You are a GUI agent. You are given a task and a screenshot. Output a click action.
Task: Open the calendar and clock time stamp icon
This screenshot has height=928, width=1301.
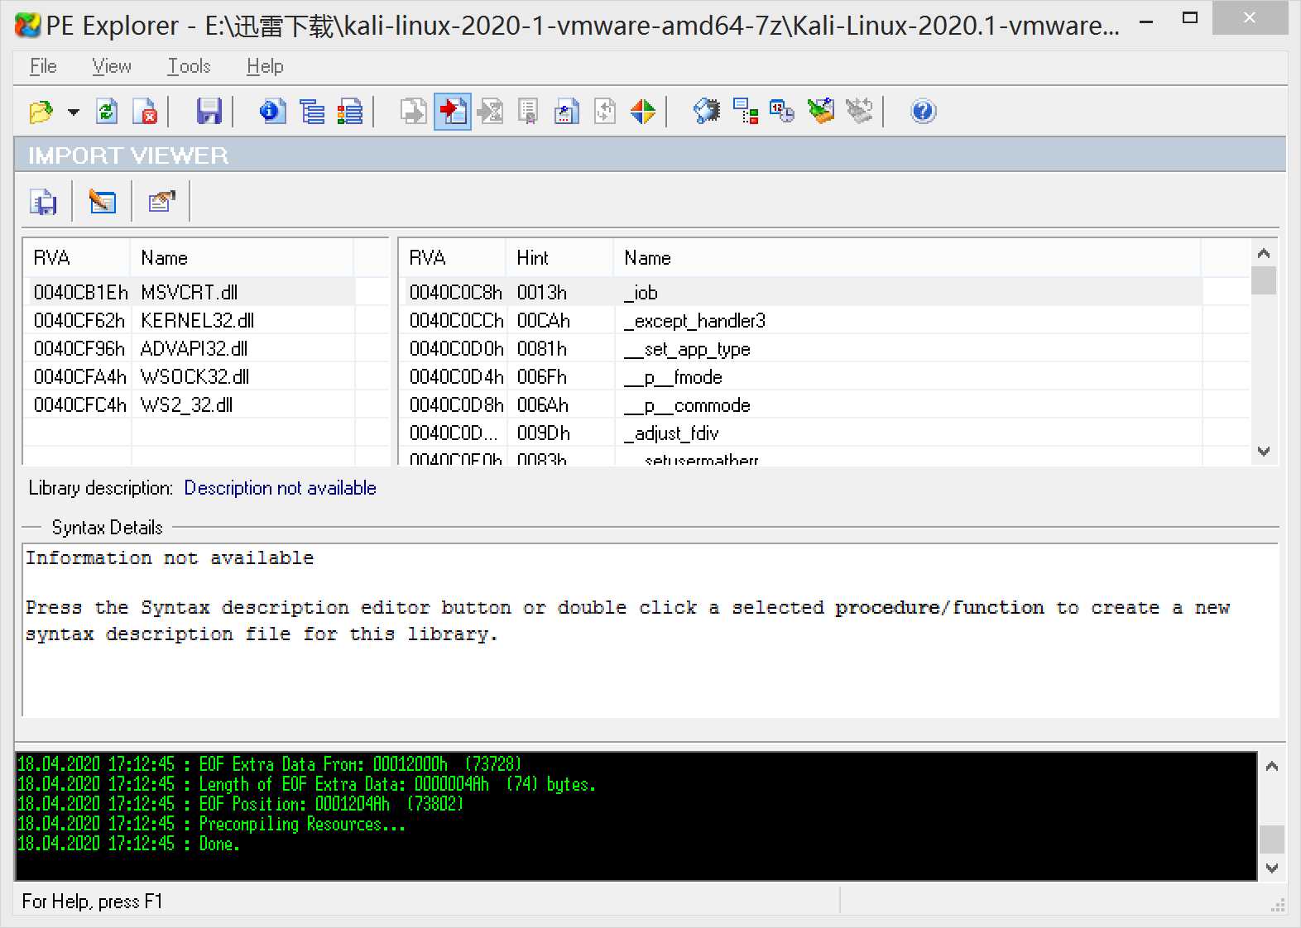click(x=782, y=112)
